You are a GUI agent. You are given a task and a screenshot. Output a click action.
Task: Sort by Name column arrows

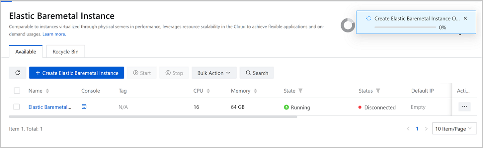[x=47, y=91]
